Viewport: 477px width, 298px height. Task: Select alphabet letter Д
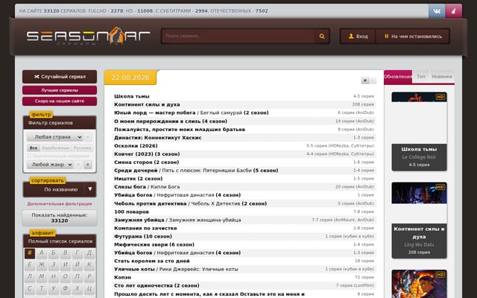click(x=89, y=253)
